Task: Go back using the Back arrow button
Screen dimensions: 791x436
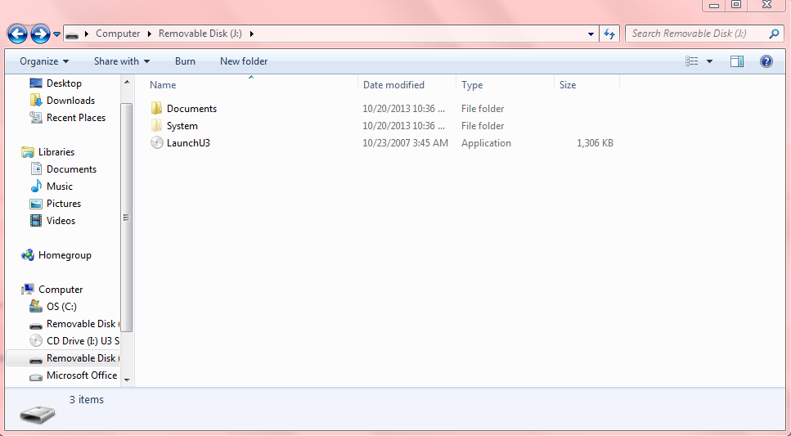Action: point(17,34)
